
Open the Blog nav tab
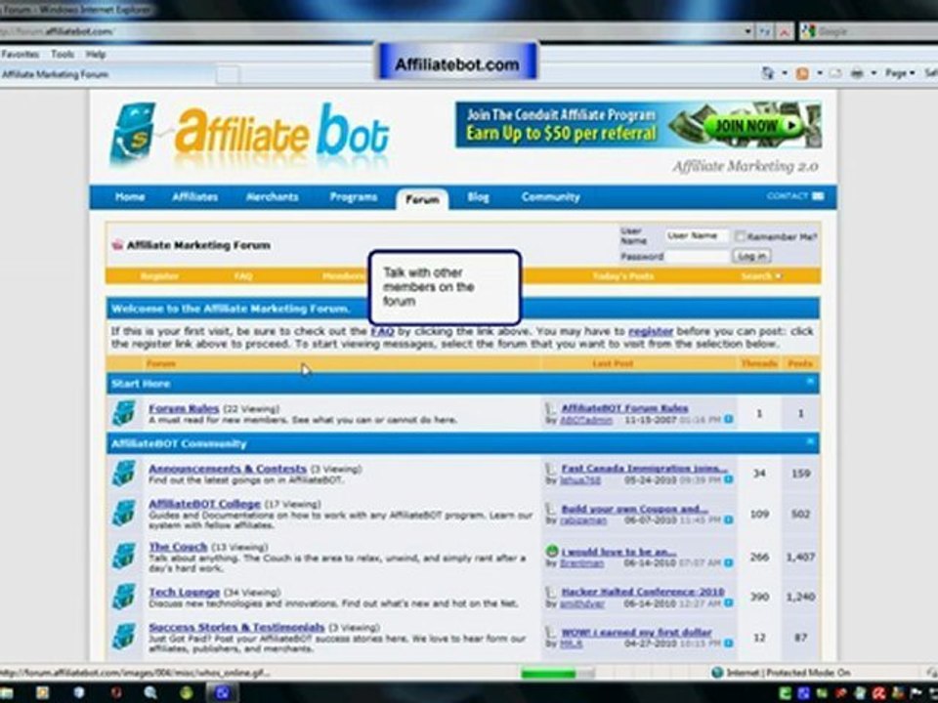[x=478, y=196]
